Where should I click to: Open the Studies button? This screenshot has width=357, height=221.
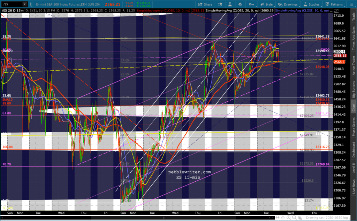311,4
